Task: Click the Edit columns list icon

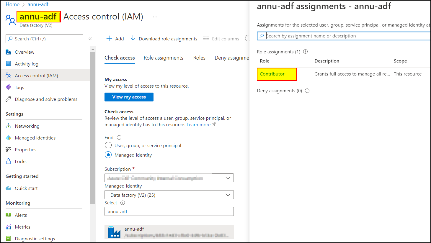Action: pos(206,39)
